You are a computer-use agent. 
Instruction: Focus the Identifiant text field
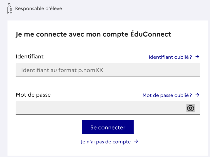tap(108, 70)
